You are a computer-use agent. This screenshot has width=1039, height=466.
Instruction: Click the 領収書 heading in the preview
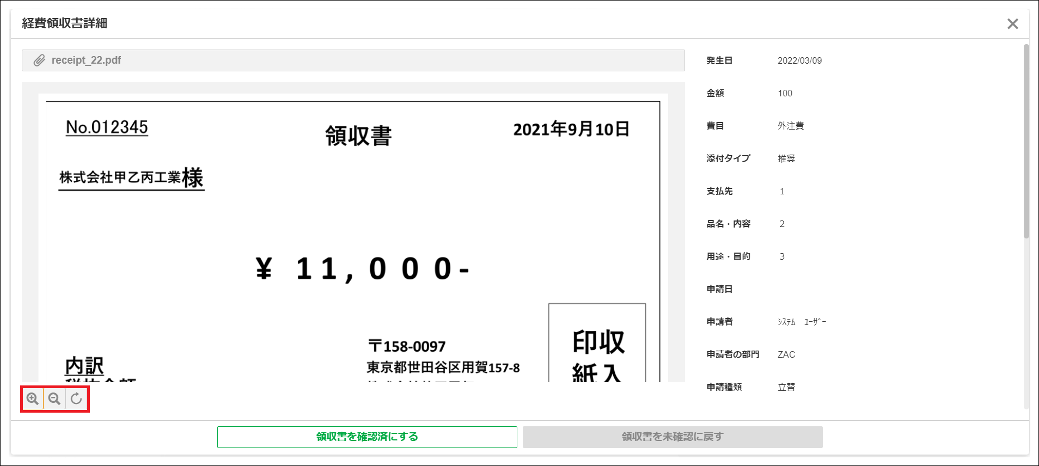coord(358,136)
